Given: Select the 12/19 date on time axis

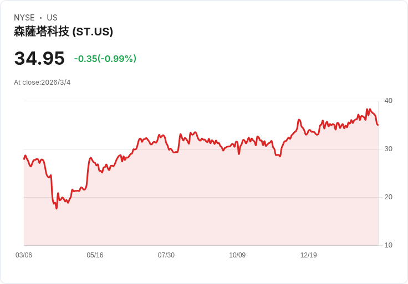Looking at the screenshot, I should pos(308,255).
